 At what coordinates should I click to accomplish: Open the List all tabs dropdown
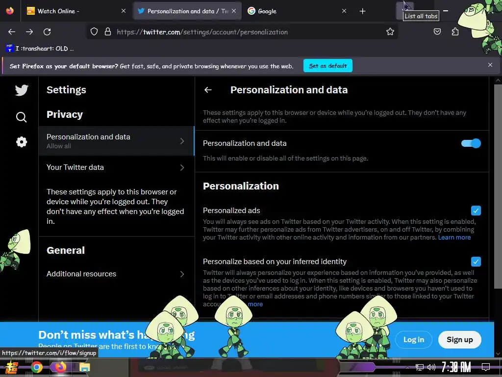(405, 10)
